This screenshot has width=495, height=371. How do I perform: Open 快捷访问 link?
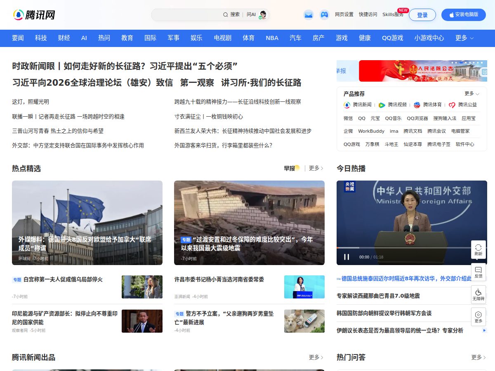pyautogui.click(x=368, y=14)
